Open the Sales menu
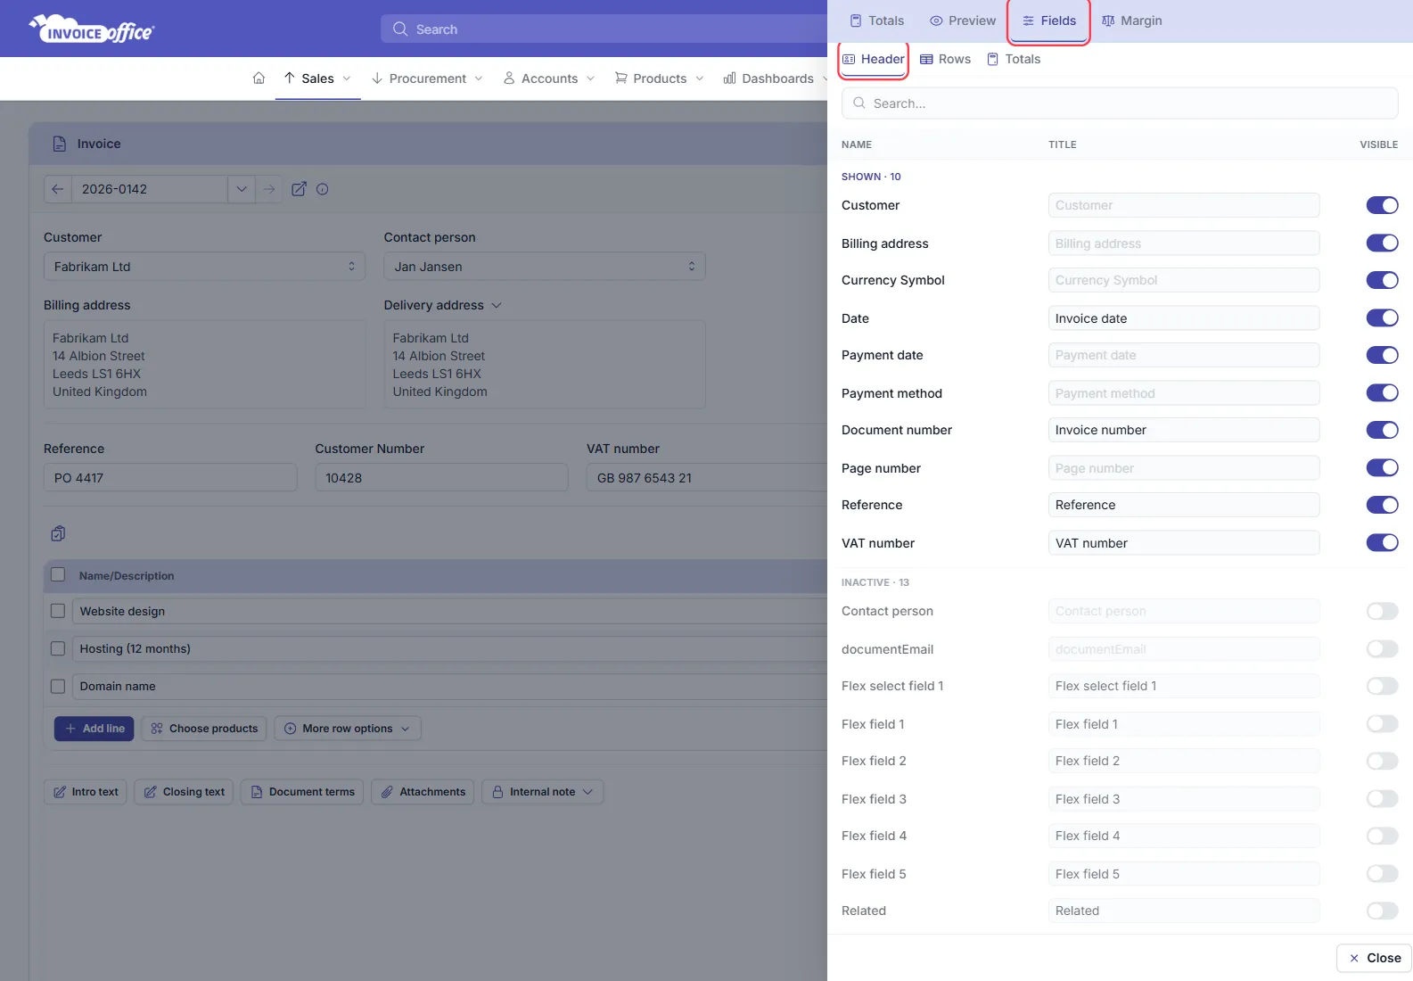The width and height of the screenshot is (1413, 981). pyautogui.click(x=317, y=78)
